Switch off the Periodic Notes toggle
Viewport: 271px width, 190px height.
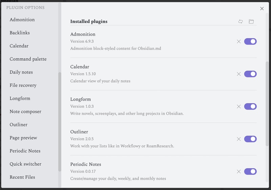[x=250, y=171]
